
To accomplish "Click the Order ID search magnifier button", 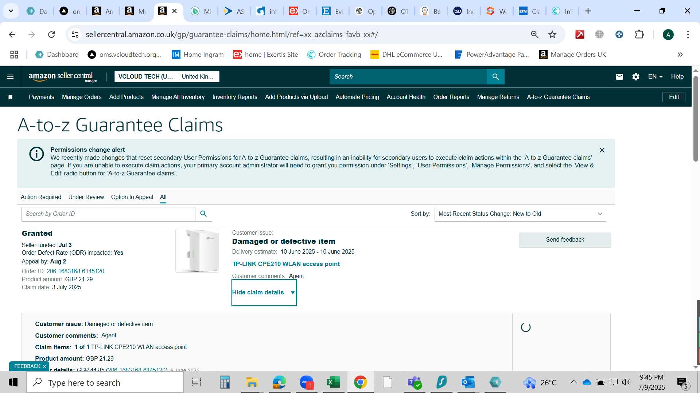I will (203, 214).
